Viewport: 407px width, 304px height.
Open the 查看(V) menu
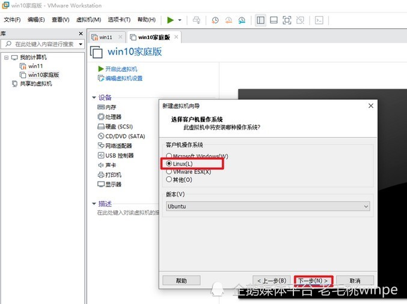click(61, 20)
